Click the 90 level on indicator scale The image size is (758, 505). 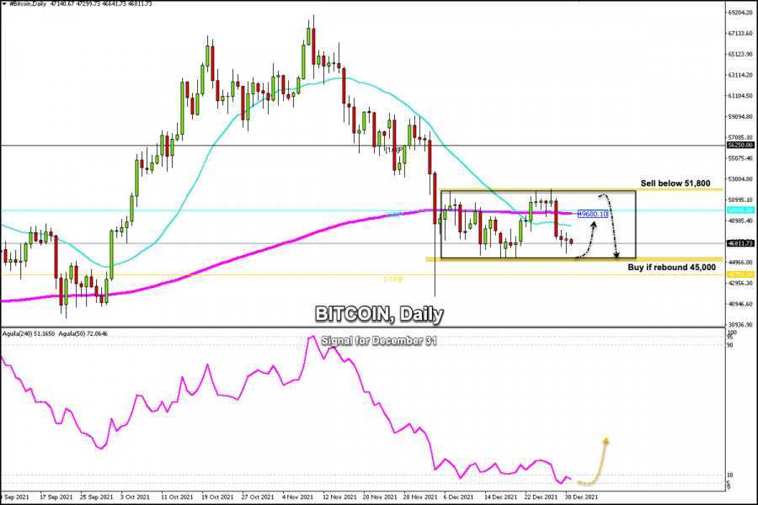click(730, 345)
